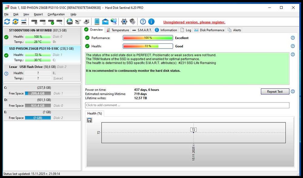The image size is (303, 178).
Task: Click the disk with clock toolbar icon
Action: (43, 22)
